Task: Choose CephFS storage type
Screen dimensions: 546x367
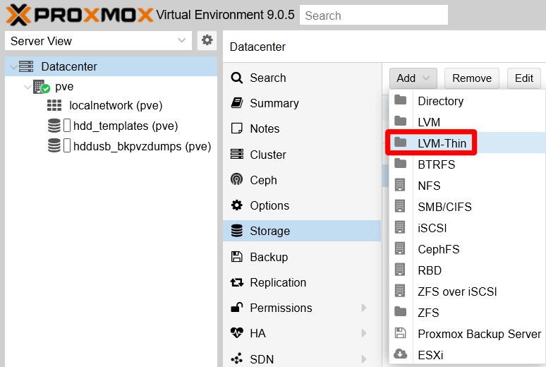Action: [x=467, y=249]
